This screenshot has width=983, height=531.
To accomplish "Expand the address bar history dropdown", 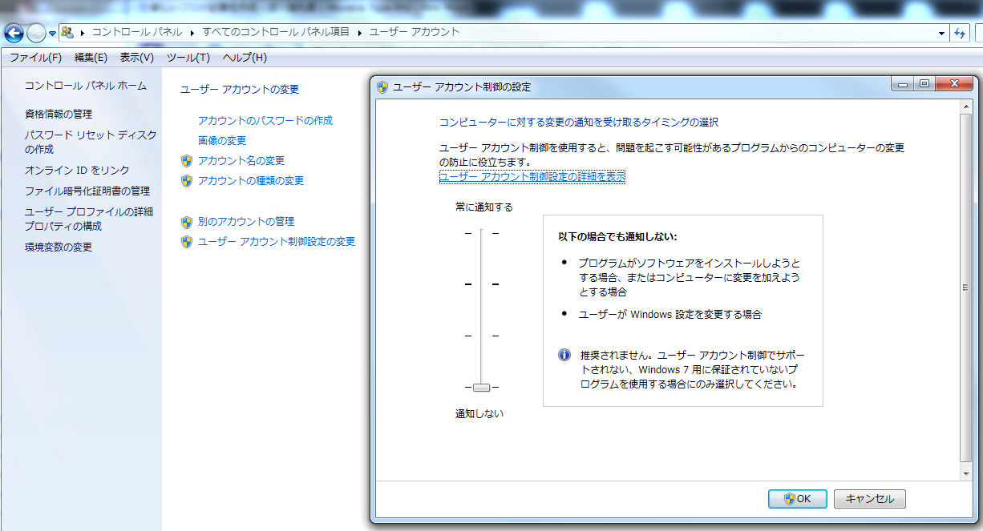I will pyautogui.click(x=941, y=33).
